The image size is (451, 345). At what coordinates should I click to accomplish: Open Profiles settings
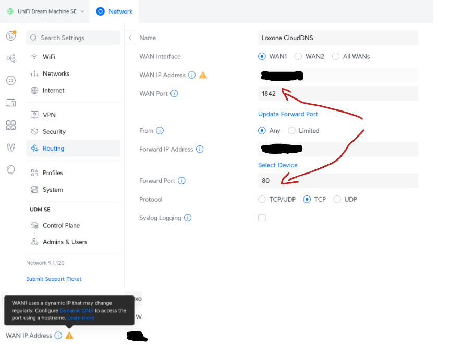pos(73,173)
